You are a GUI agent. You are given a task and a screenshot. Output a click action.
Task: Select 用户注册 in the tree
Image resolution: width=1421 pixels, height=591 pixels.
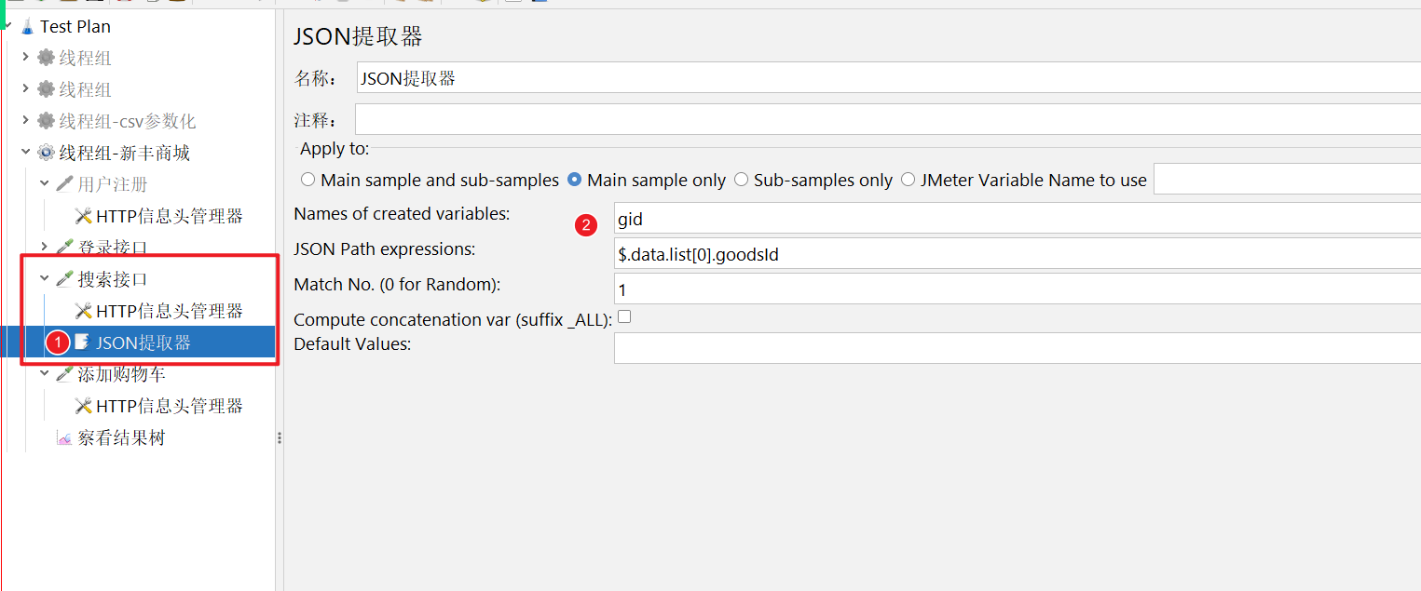pyautogui.click(x=113, y=184)
